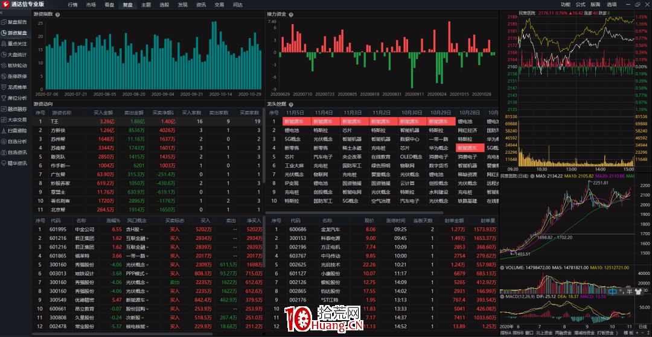
Task: Open the 选项 menu
Action: tap(611, 5)
